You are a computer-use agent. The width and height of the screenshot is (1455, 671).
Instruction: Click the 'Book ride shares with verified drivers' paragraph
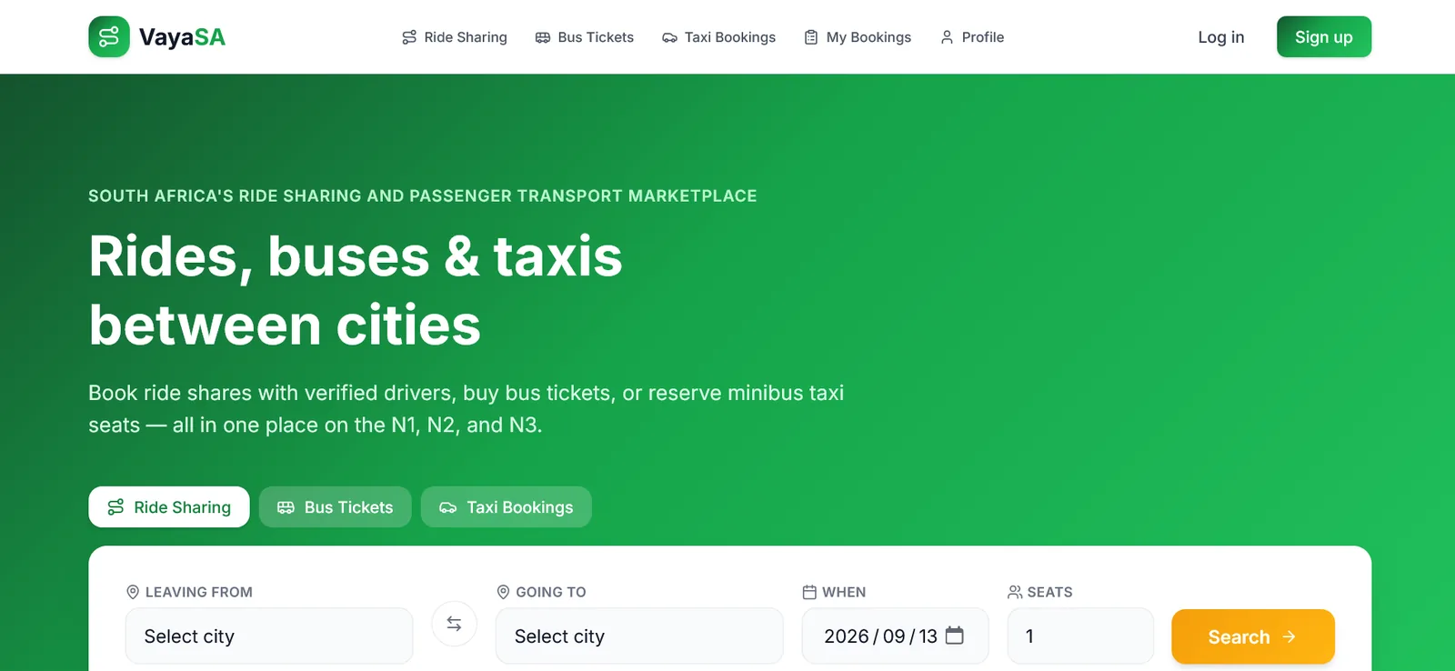pyautogui.click(x=467, y=409)
